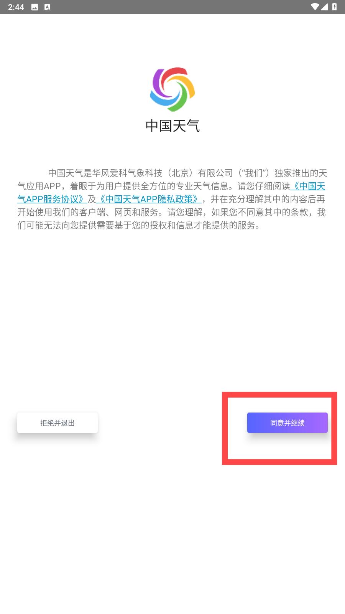
Task: Tap the cellular signal strength icon
Action: tap(324, 7)
